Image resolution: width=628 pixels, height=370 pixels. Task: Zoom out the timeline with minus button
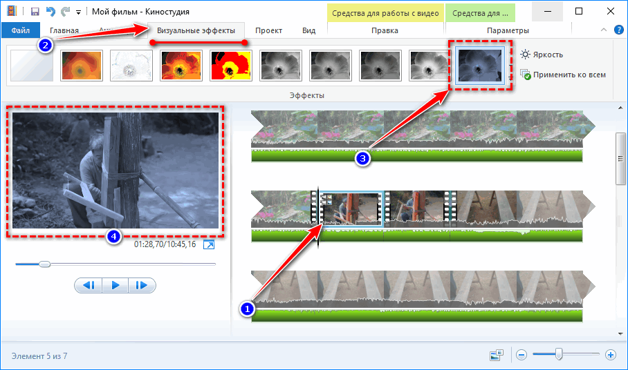click(x=521, y=355)
